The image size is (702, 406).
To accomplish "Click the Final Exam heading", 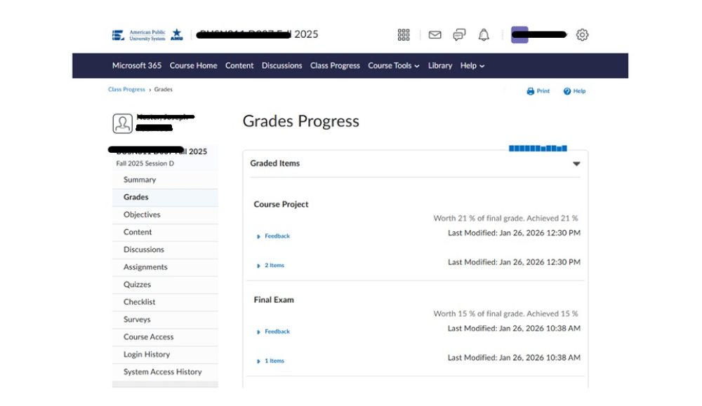I will coord(274,300).
